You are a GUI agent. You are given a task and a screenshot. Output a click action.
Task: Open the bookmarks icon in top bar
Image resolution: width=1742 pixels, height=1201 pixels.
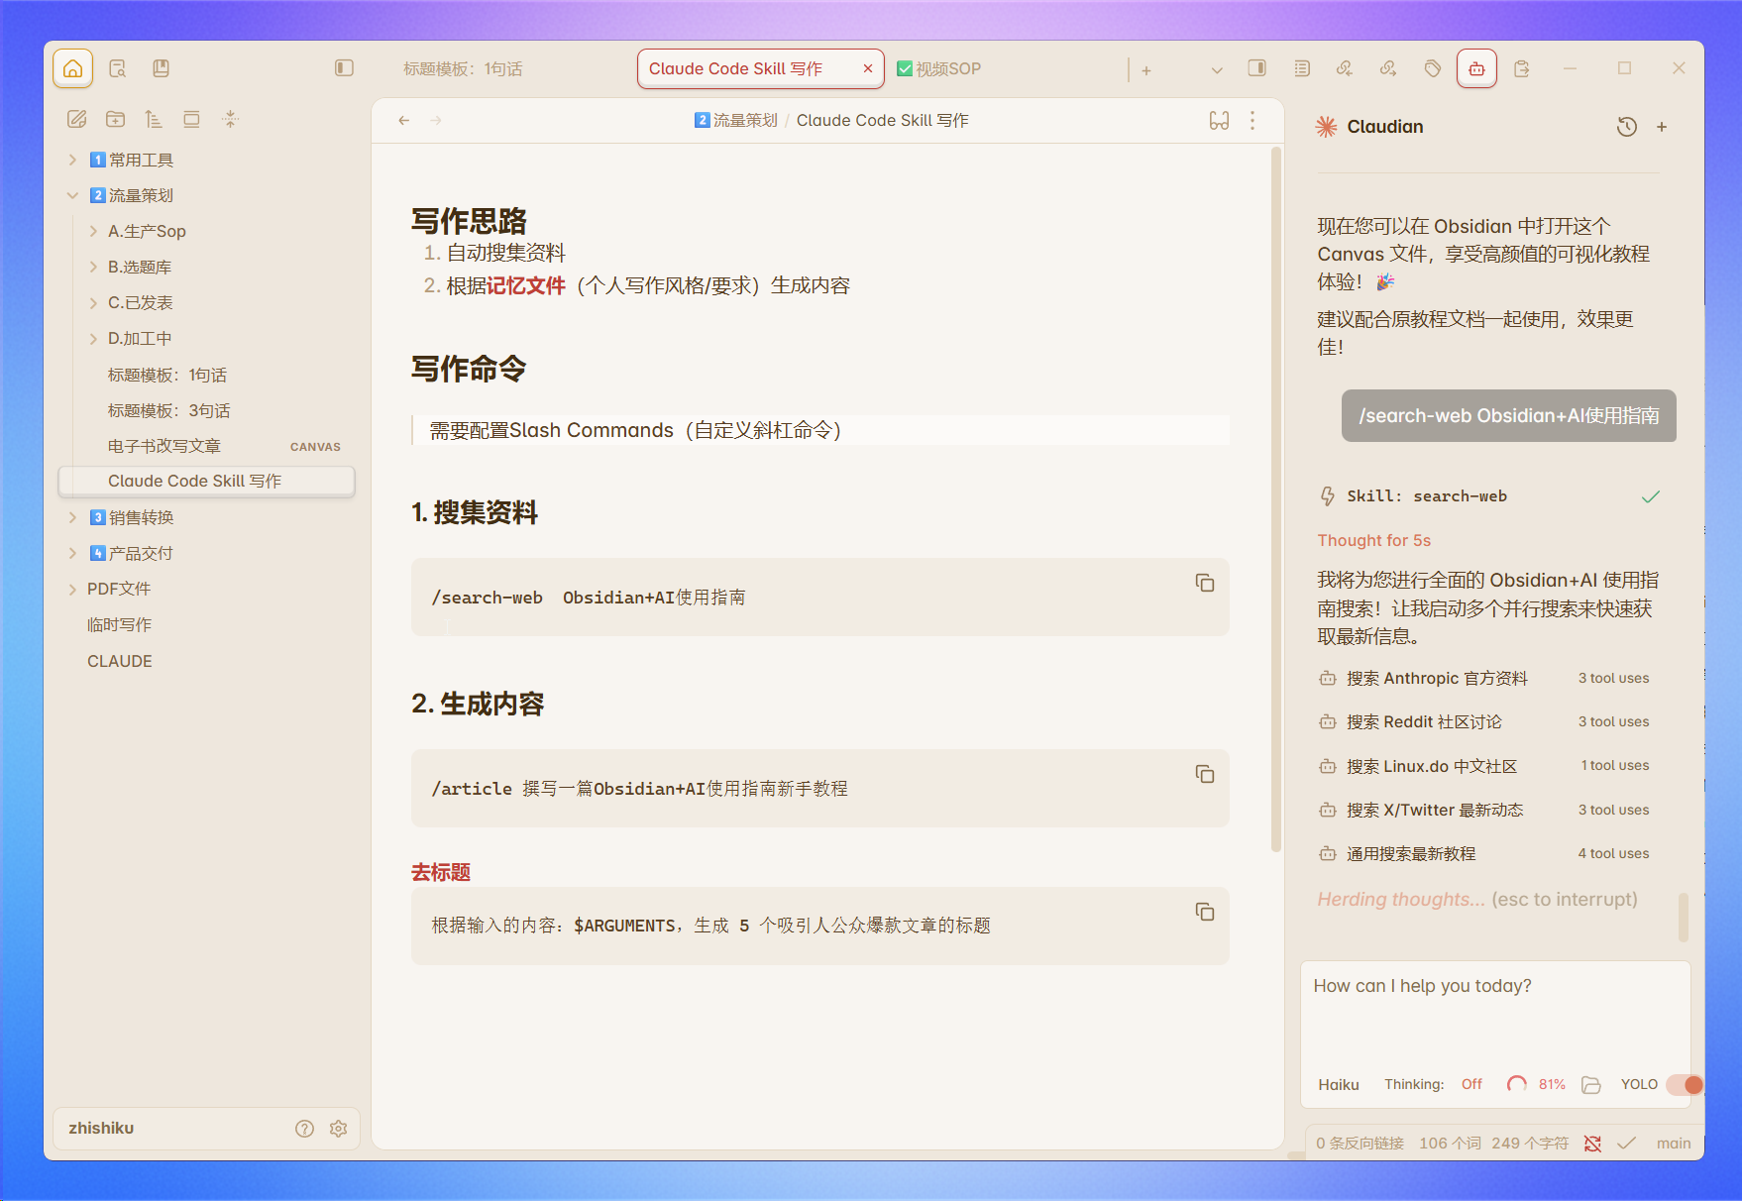point(161,68)
